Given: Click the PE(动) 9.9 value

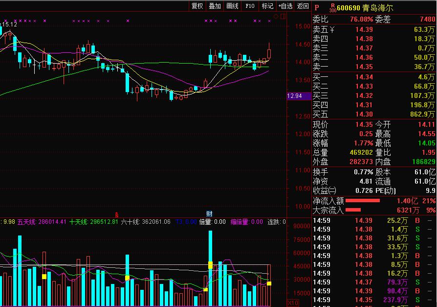Looking at the screenshot, I should [430, 190].
